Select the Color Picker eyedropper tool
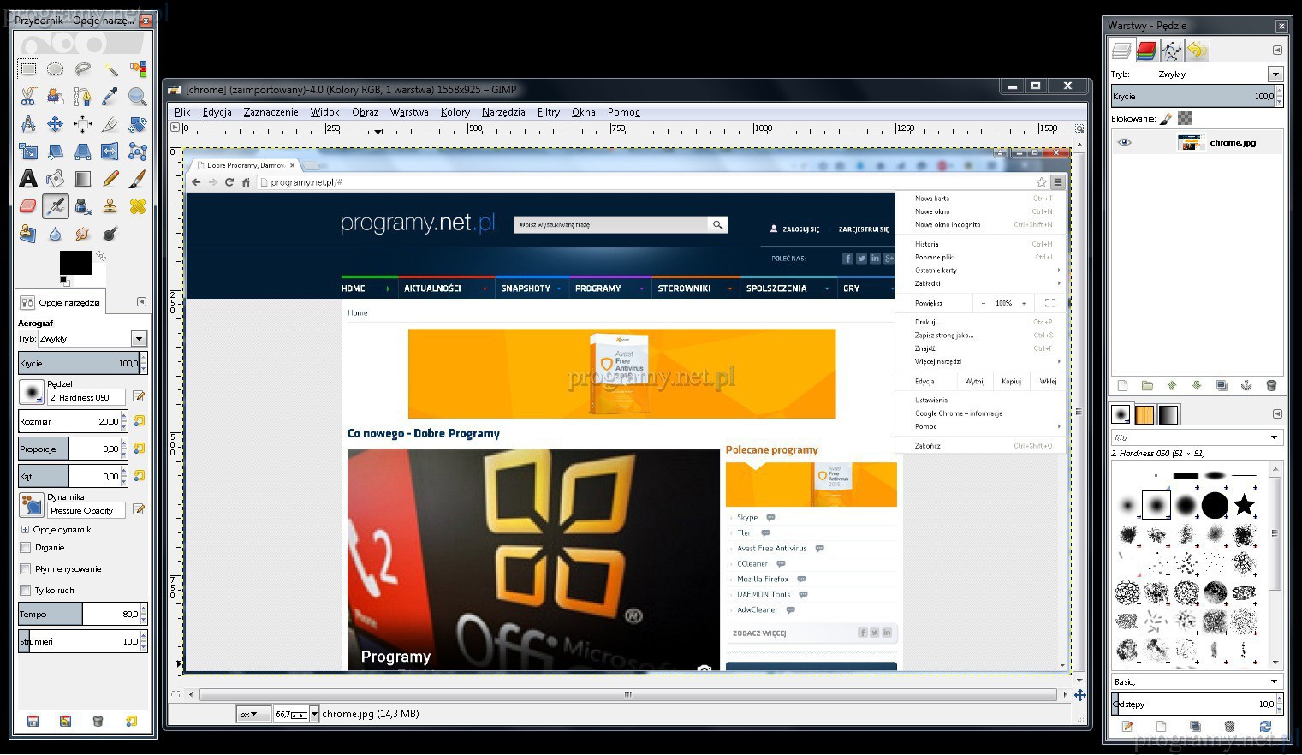Screen dimensions: 1302x755 110,97
